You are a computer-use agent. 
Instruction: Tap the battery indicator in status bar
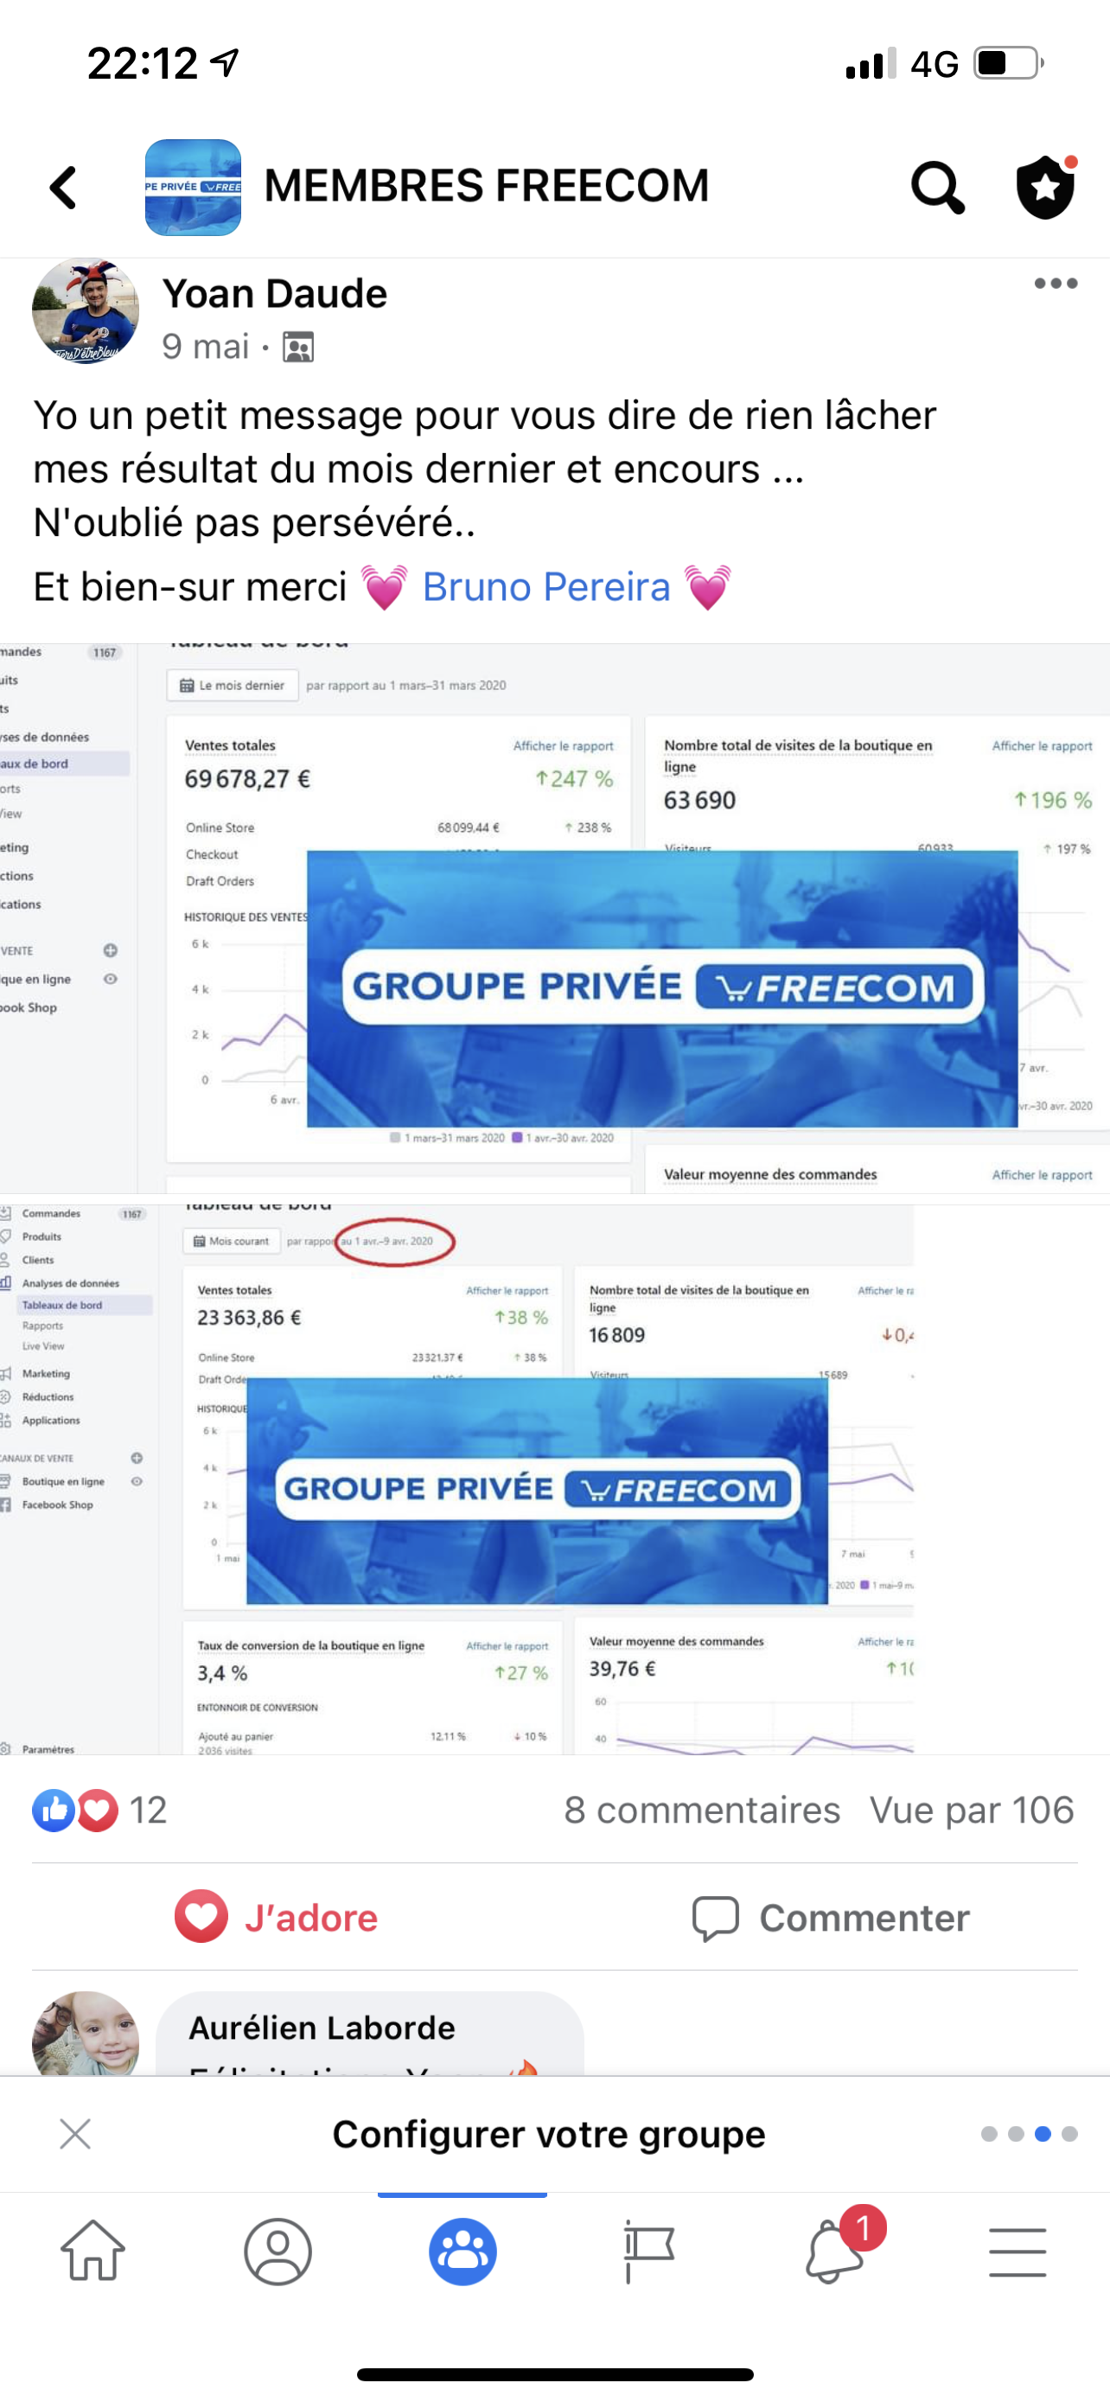coord(1008,63)
